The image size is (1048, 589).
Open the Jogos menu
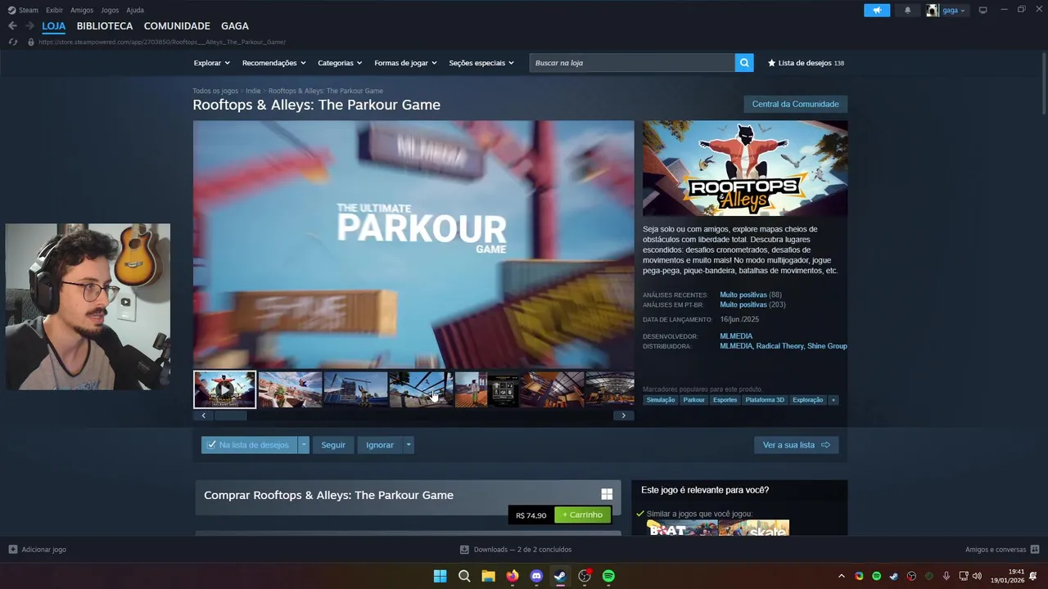coord(110,10)
